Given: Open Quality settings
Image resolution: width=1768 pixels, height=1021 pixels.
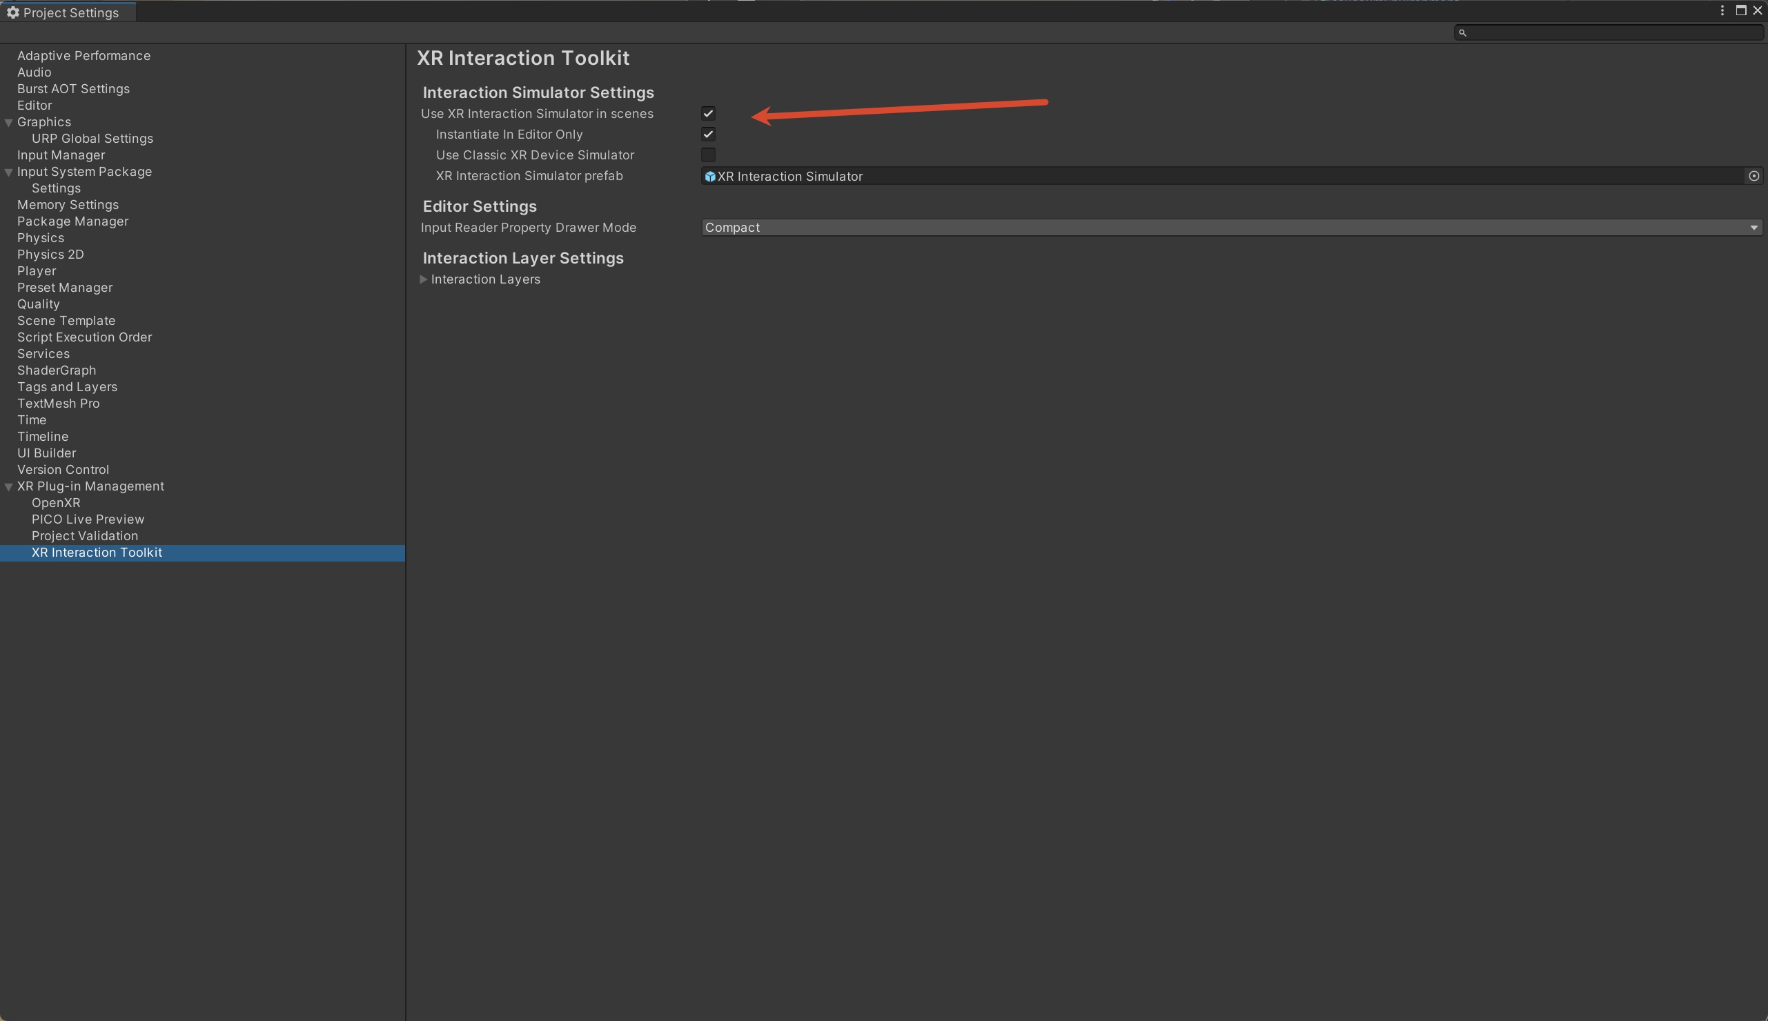Looking at the screenshot, I should point(38,304).
